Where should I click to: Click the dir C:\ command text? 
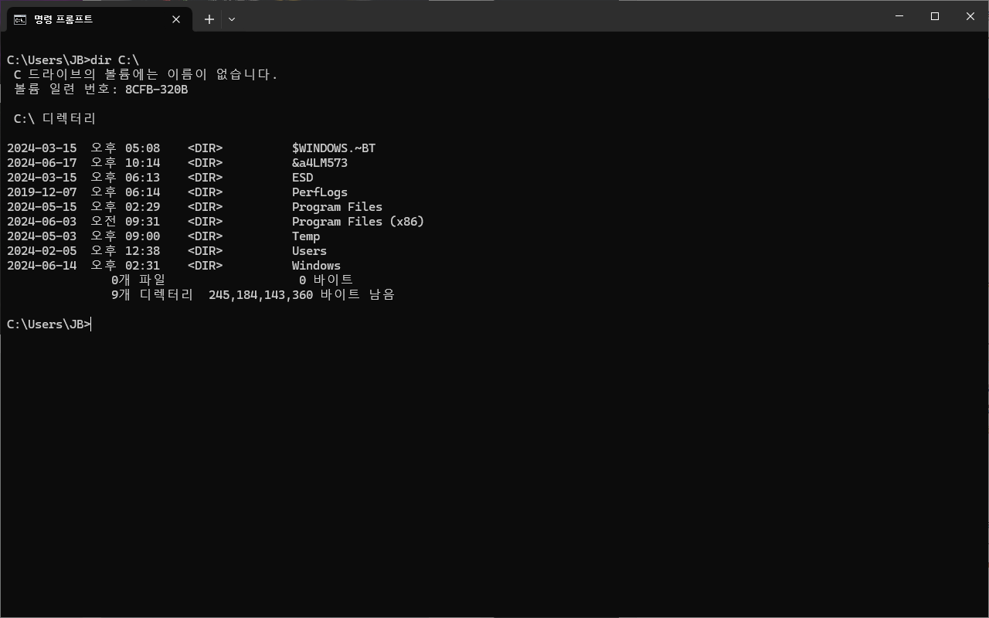[x=115, y=60]
